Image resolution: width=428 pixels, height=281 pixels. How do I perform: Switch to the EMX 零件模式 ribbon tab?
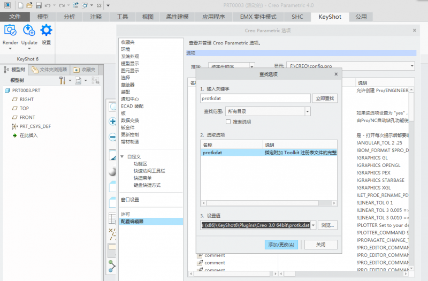click(x=258, y=17)
